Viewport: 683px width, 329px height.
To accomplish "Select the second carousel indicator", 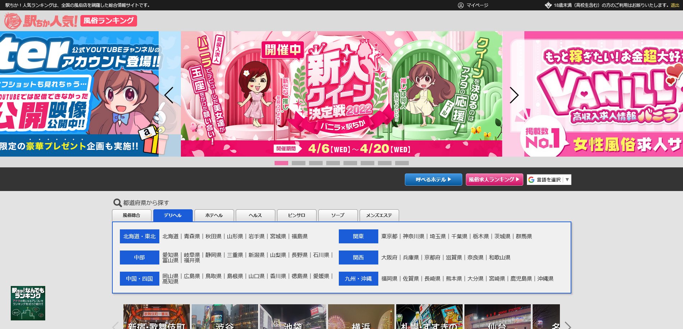I will point(299,163).
